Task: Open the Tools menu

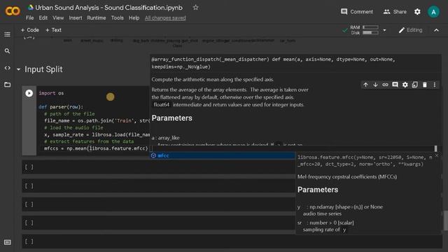Action: pyautogui.click(x=117, y=18)
